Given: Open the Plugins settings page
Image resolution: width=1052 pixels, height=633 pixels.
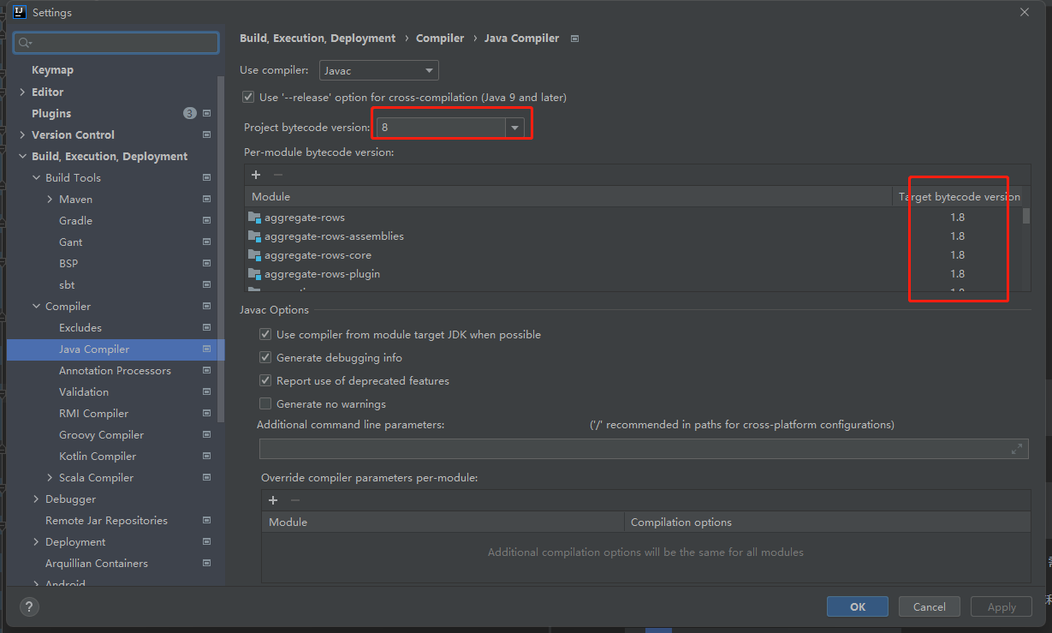Looking at the screenshot, I should click(x=51, y=113).
